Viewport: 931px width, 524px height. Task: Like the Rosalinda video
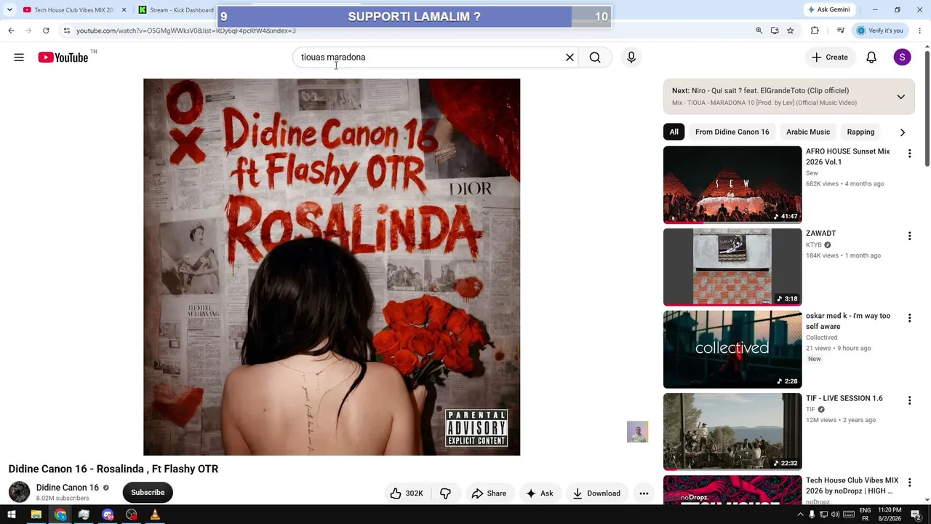tap(406, 493)
